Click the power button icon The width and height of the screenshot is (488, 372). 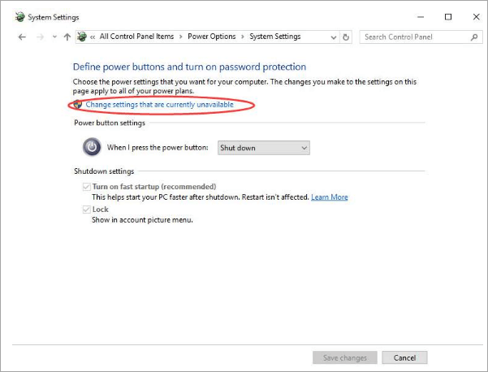92,147
